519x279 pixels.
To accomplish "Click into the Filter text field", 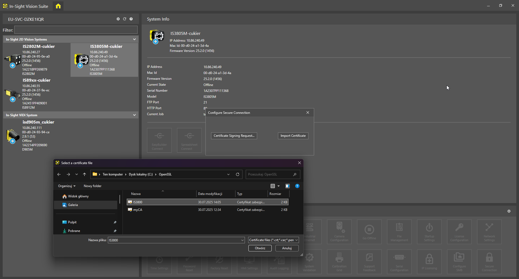I will pos(76,30).
